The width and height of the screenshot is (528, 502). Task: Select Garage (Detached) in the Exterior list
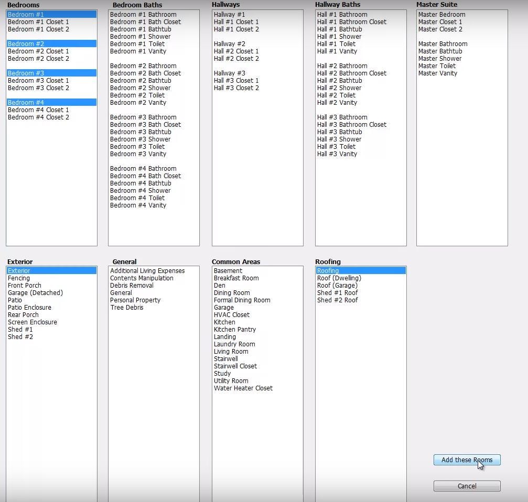35,292
